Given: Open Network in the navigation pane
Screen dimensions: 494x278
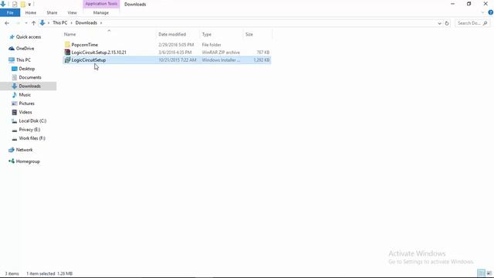Looking at the screenshot, I should tap(24, 150).
